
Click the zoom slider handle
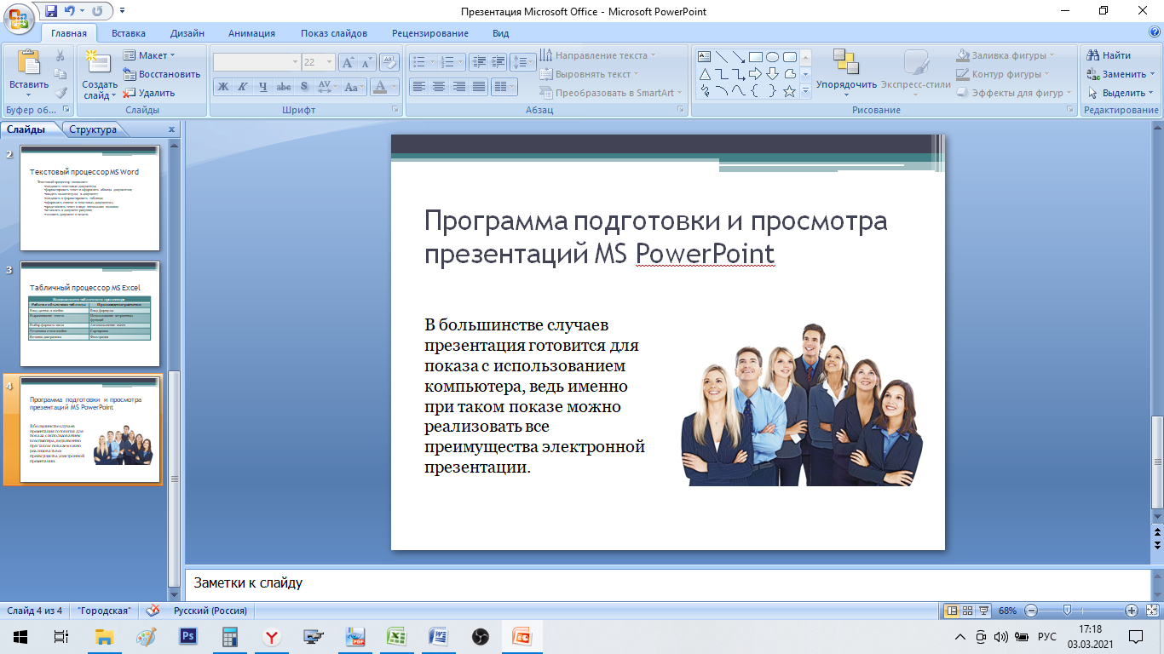(x=1067, y=611)
